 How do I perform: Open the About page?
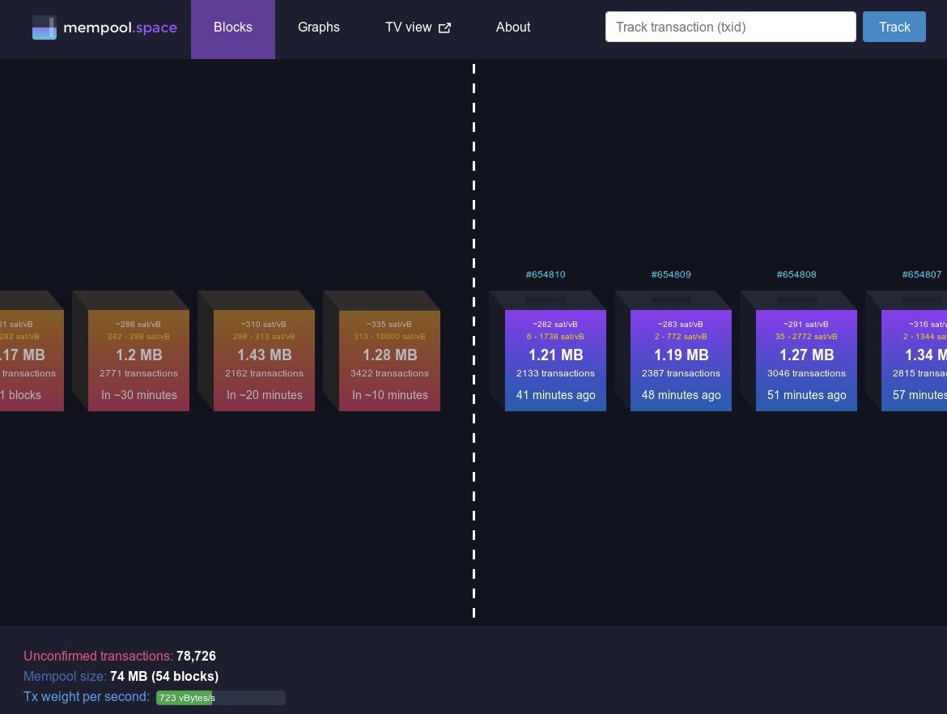tap(513, 28)
